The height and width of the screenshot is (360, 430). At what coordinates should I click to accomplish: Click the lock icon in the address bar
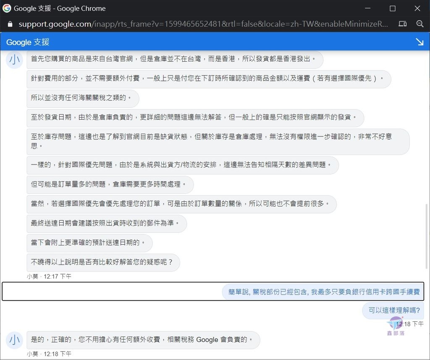[x=10, y=24]
